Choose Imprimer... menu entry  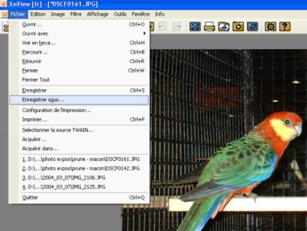[79, 119]
